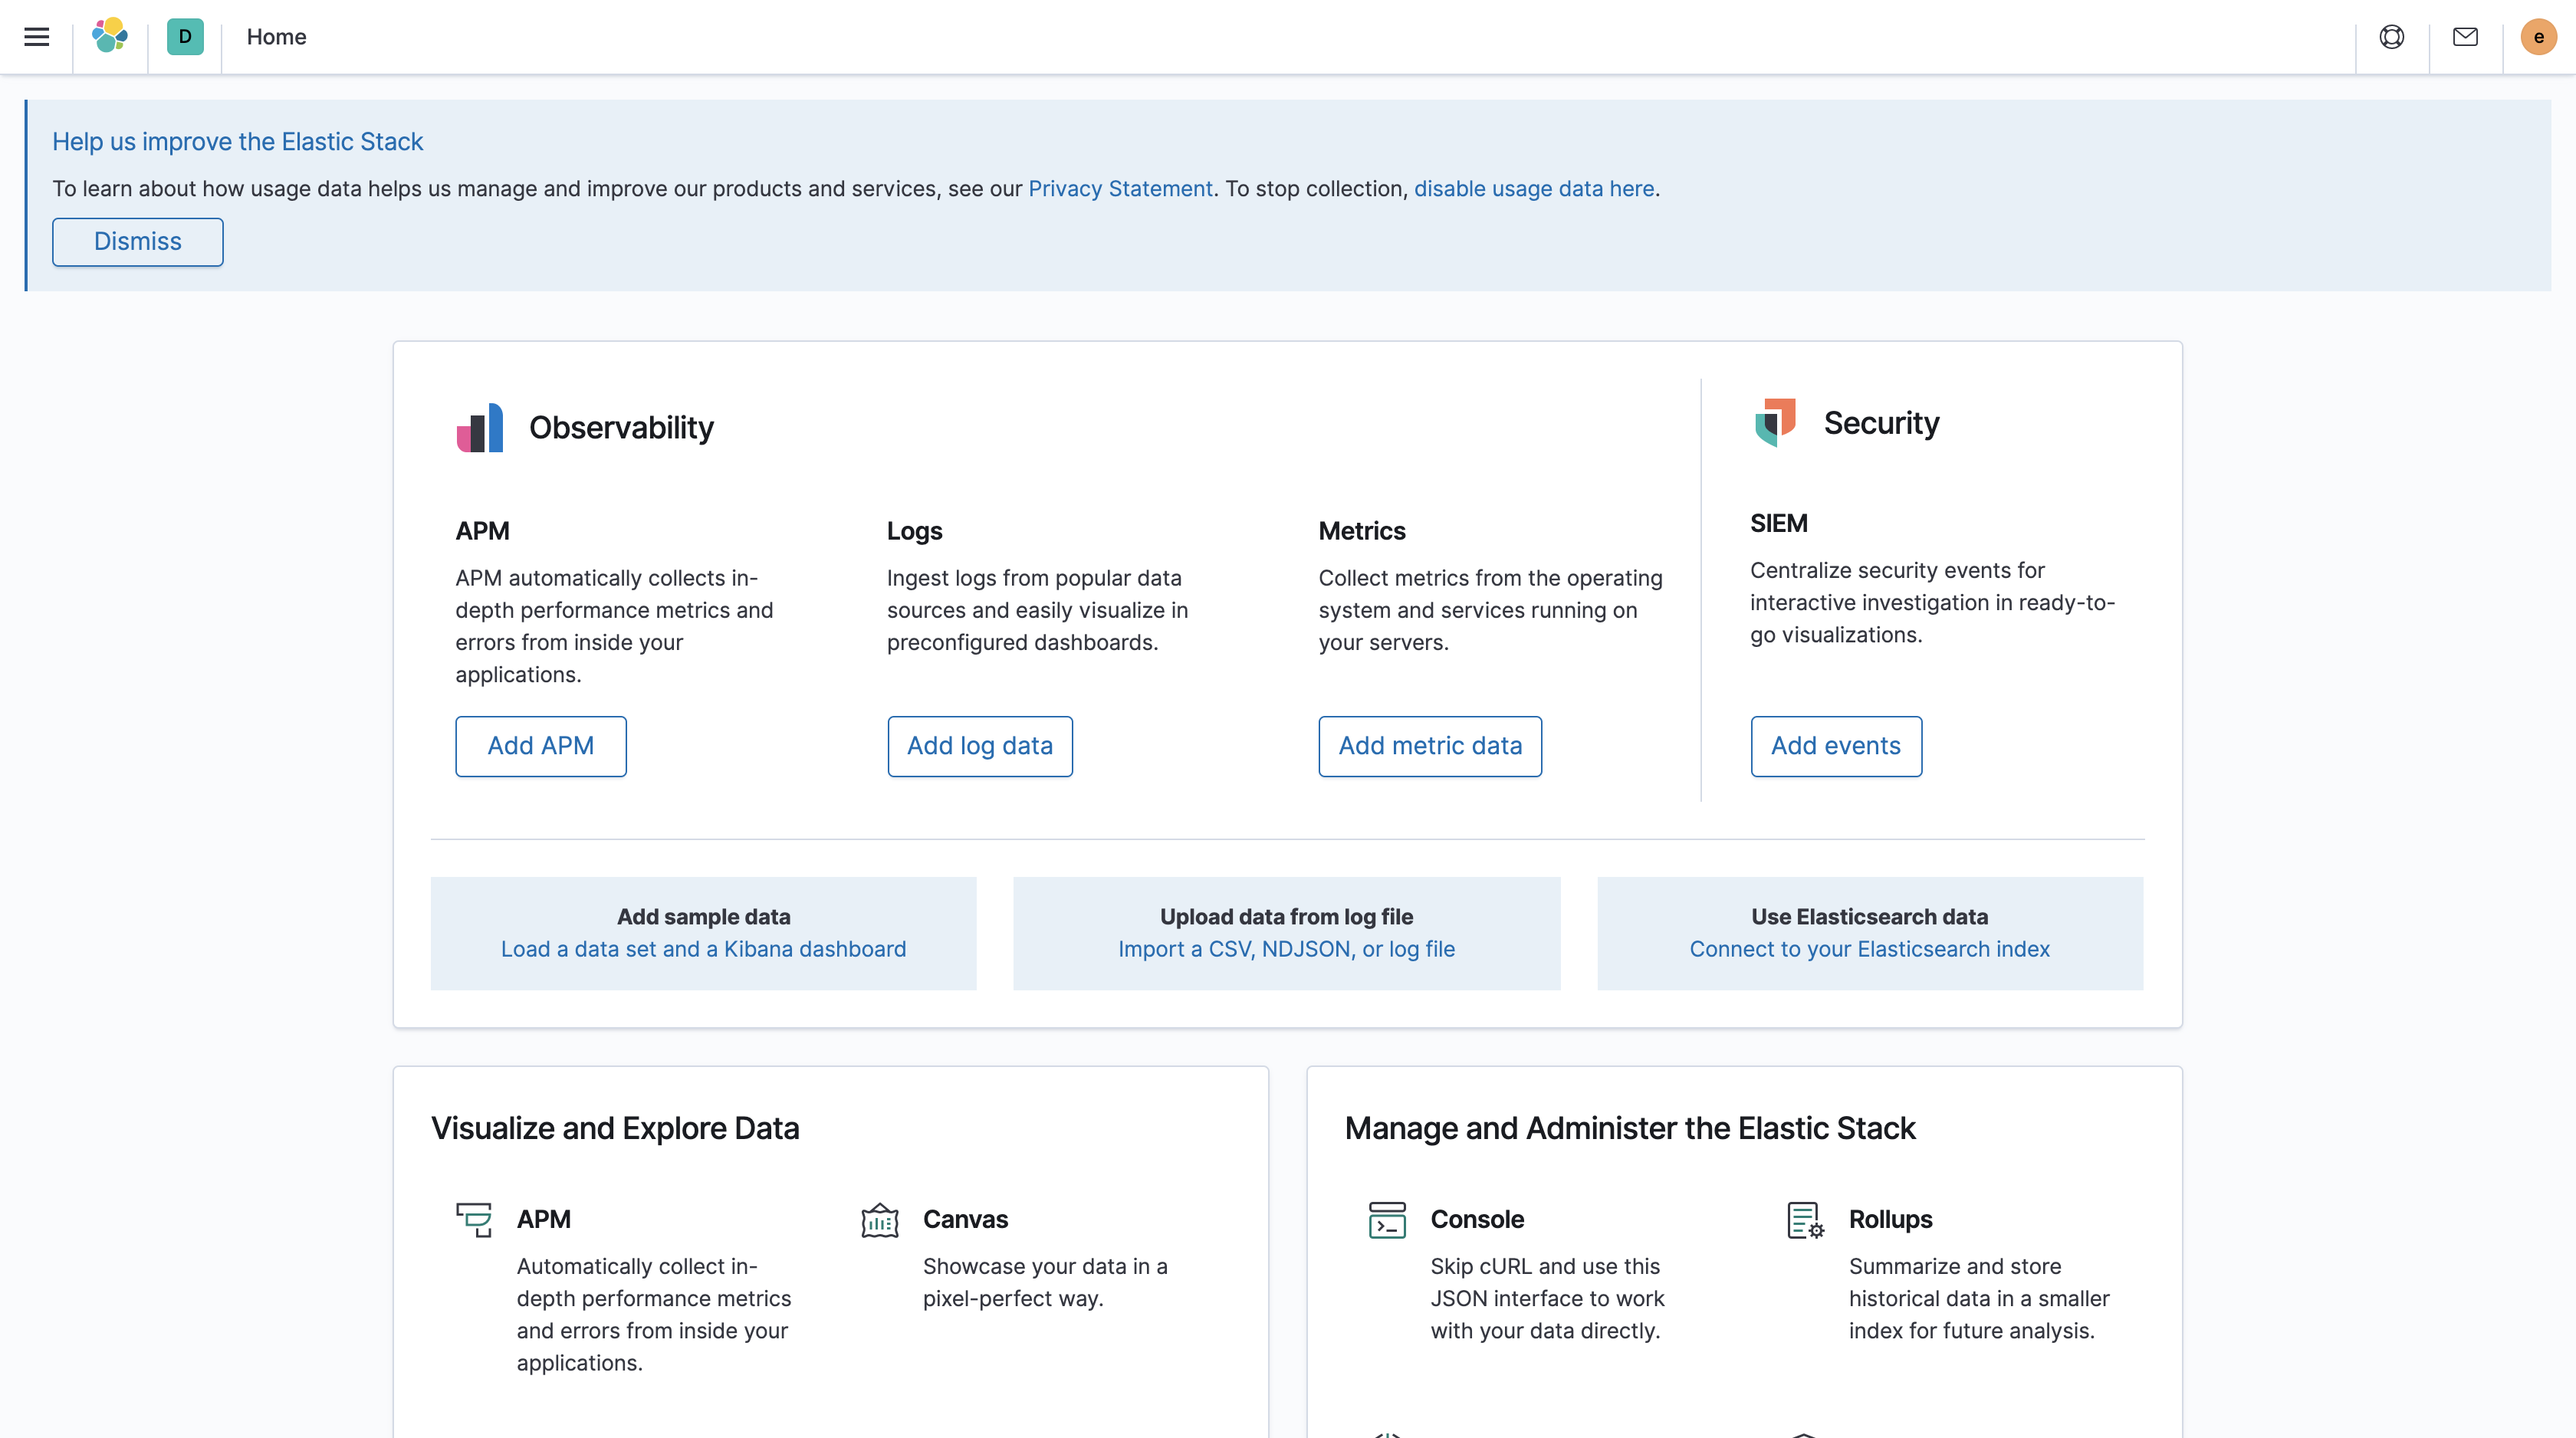The image size is (2576, 1438).
Task: Click the Elastic logo icon
Action: tap(110, 36)
